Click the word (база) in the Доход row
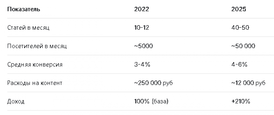 [x=159, y=102]
